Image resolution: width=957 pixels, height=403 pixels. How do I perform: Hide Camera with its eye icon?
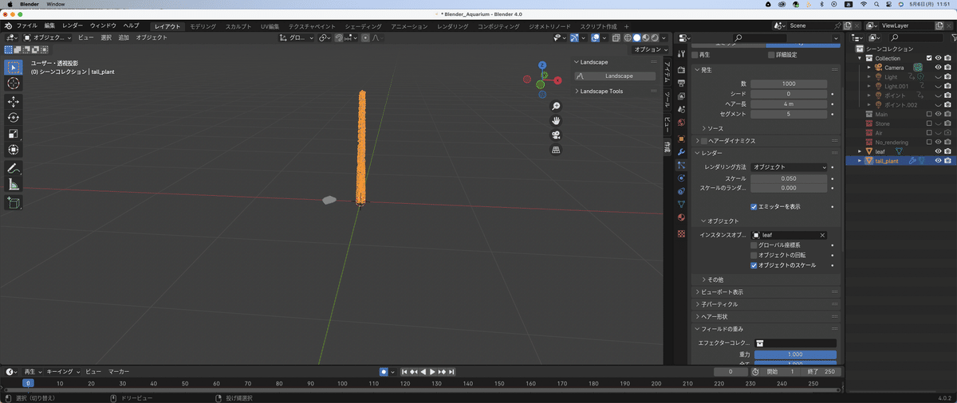point(938,68)
